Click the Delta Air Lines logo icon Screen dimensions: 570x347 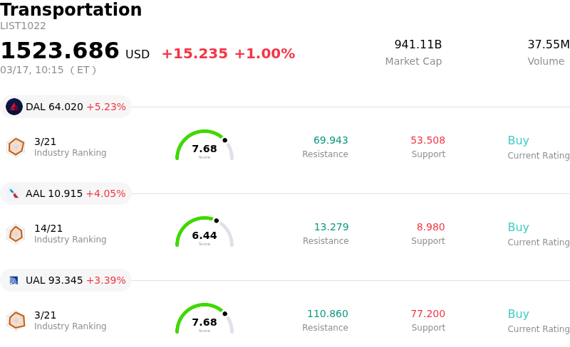point(14,107)
